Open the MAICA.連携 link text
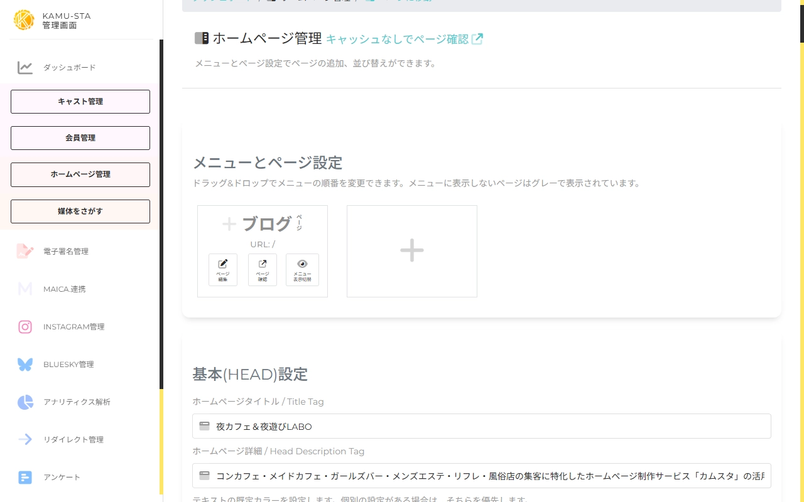This screenshot has height=502, width=804. pyautogui.click(x=65, y=289)
